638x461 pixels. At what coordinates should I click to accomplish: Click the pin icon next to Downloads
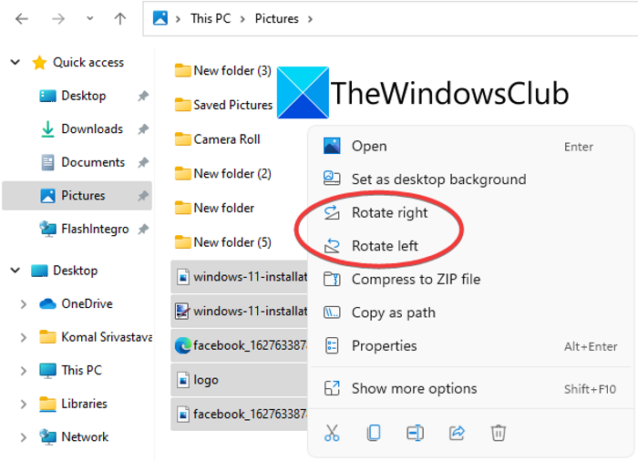click(x=143, y=129)
